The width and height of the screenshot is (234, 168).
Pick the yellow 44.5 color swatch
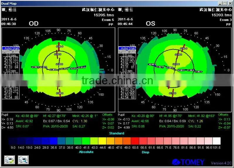click(x=102, y=141)
